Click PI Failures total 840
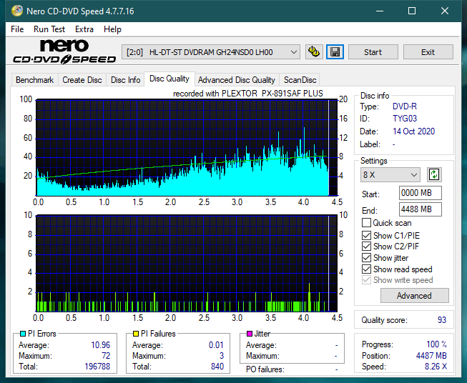 [217, 367]
